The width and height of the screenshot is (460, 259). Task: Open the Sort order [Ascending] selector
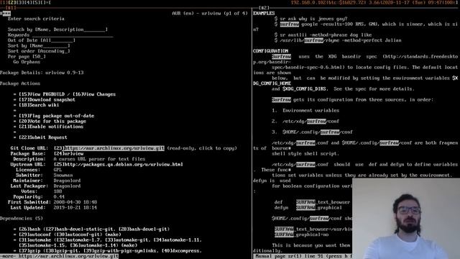54,51
